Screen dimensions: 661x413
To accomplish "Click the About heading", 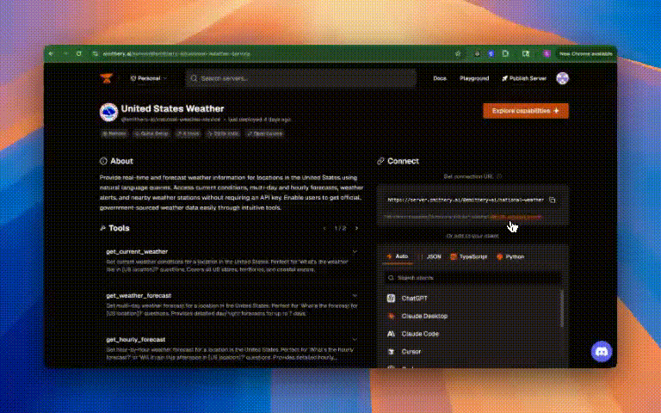I will tap(121, 161).
